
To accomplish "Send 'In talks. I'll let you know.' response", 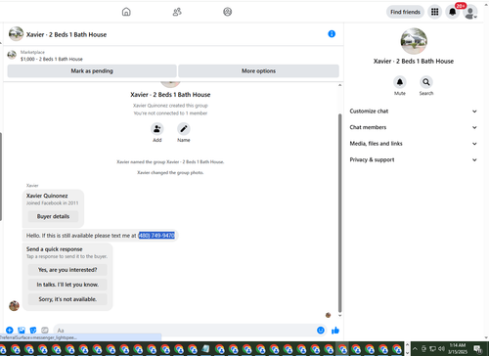I will click(x=67, y=285).
